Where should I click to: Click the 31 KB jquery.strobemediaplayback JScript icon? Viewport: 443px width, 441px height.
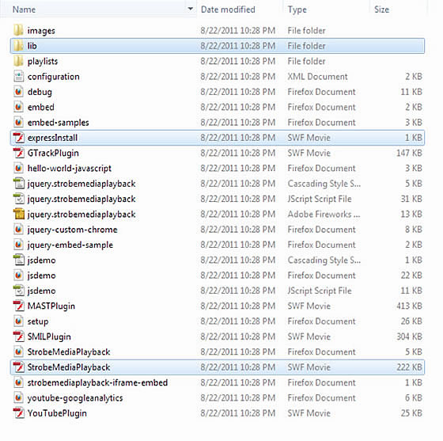click(x=19, y=199)
